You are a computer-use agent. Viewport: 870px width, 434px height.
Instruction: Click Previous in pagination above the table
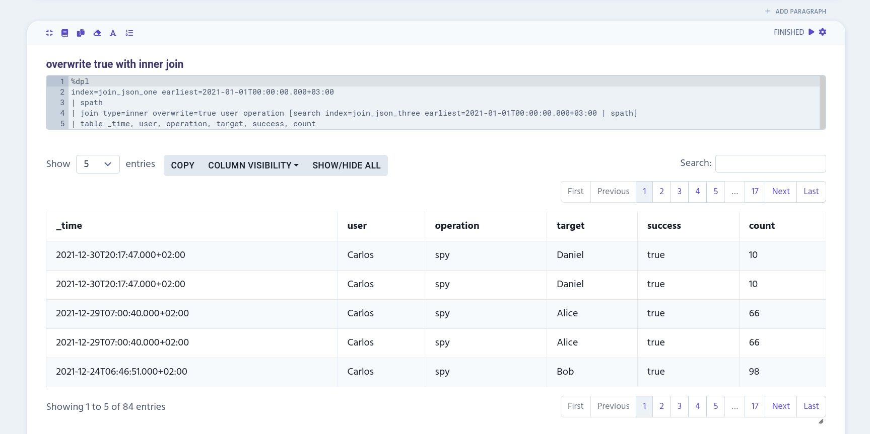tap(613, 192)
